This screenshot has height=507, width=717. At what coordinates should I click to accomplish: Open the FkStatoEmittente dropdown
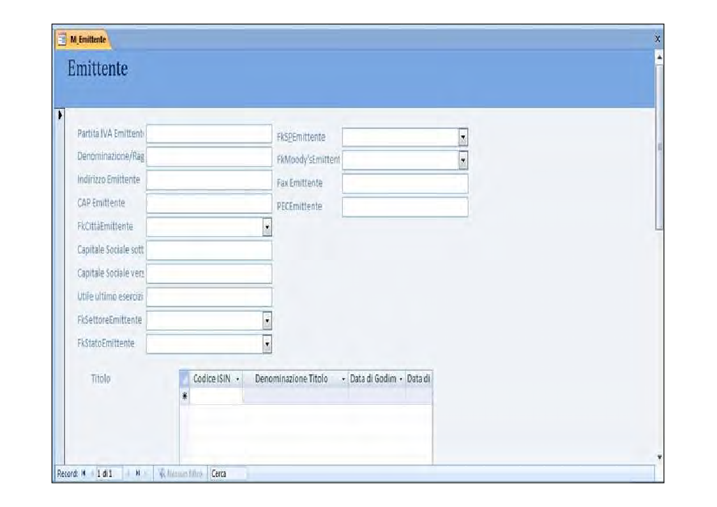[268, 344]
